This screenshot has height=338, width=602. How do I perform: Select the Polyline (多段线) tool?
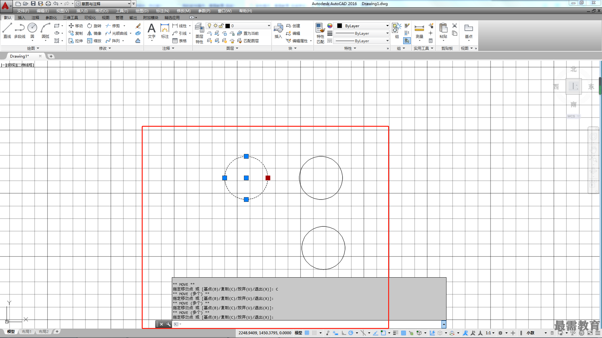click(x=20, y=30)
